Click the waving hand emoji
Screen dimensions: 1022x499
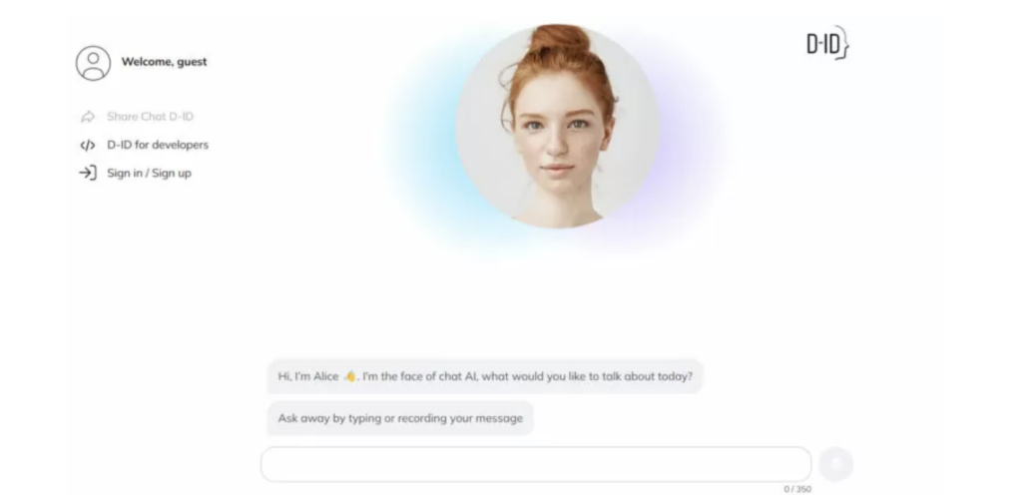350,376
